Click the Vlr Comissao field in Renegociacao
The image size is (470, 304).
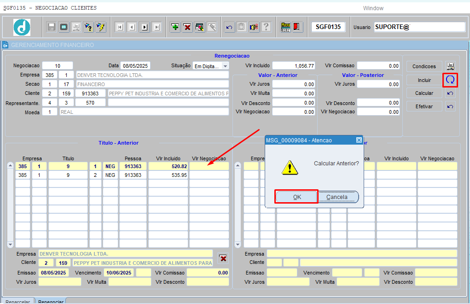coord(378,66)
